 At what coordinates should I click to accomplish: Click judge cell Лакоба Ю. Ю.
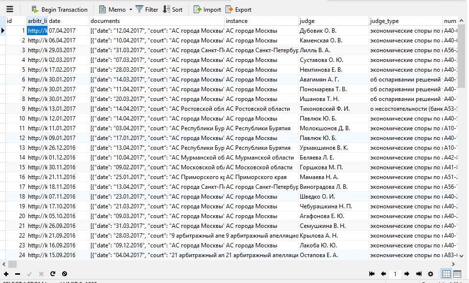[x=334, y=245]
